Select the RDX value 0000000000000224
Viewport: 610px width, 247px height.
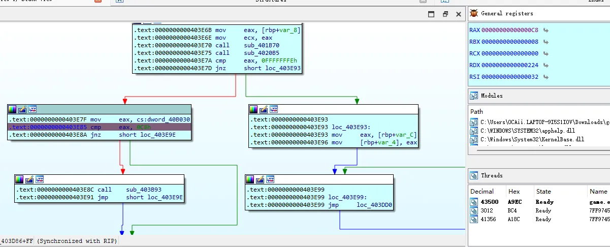pyautogui.click(x=510, y=65)
